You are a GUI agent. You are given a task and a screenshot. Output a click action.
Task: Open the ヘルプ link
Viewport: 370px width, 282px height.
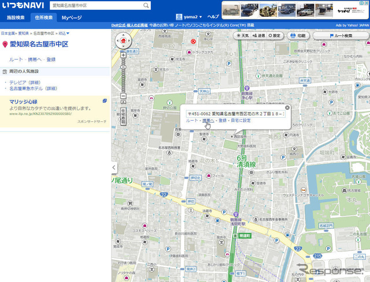[213, 17]
